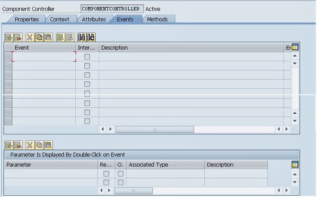Viewport: 317px width, 197px height.
Task: Click the first row's events Description cell
Action: [191, 57]
